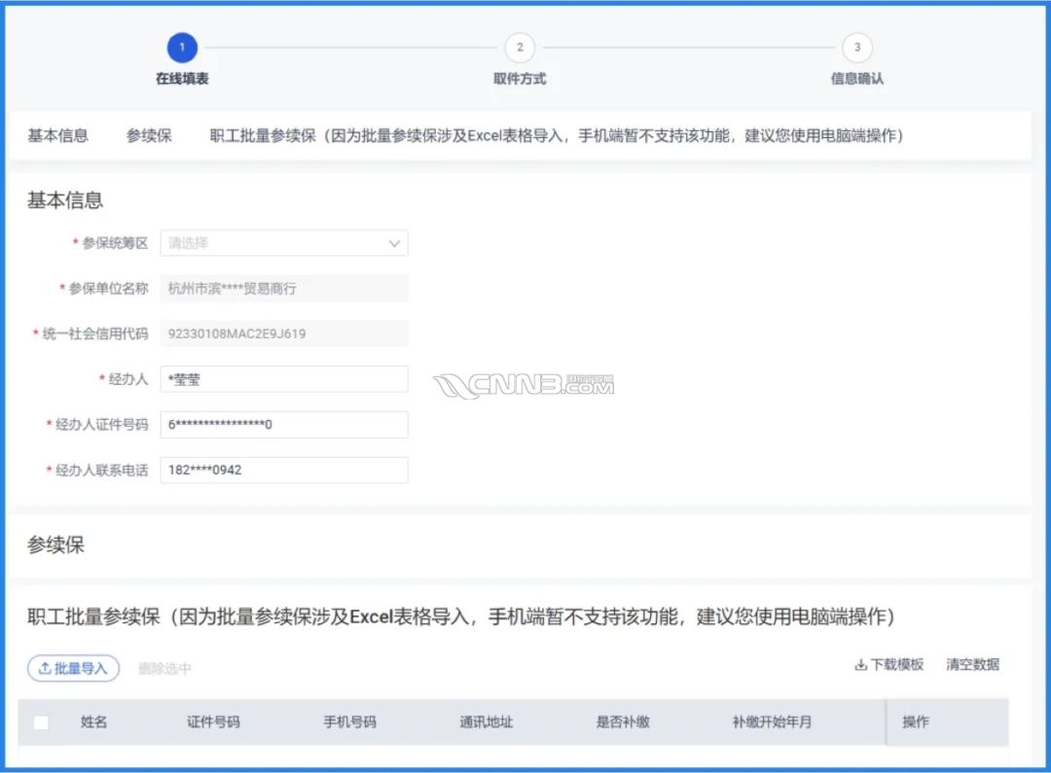Image resolution: width=1051 pixels, height=773 pixels.
Task: Click the 补缴开始年月 column header
Action: [772, 722]
